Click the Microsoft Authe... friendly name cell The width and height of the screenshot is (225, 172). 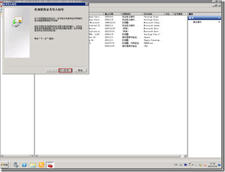tap(153, 26)
